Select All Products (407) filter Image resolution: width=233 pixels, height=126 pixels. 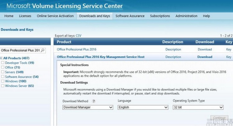16,58
